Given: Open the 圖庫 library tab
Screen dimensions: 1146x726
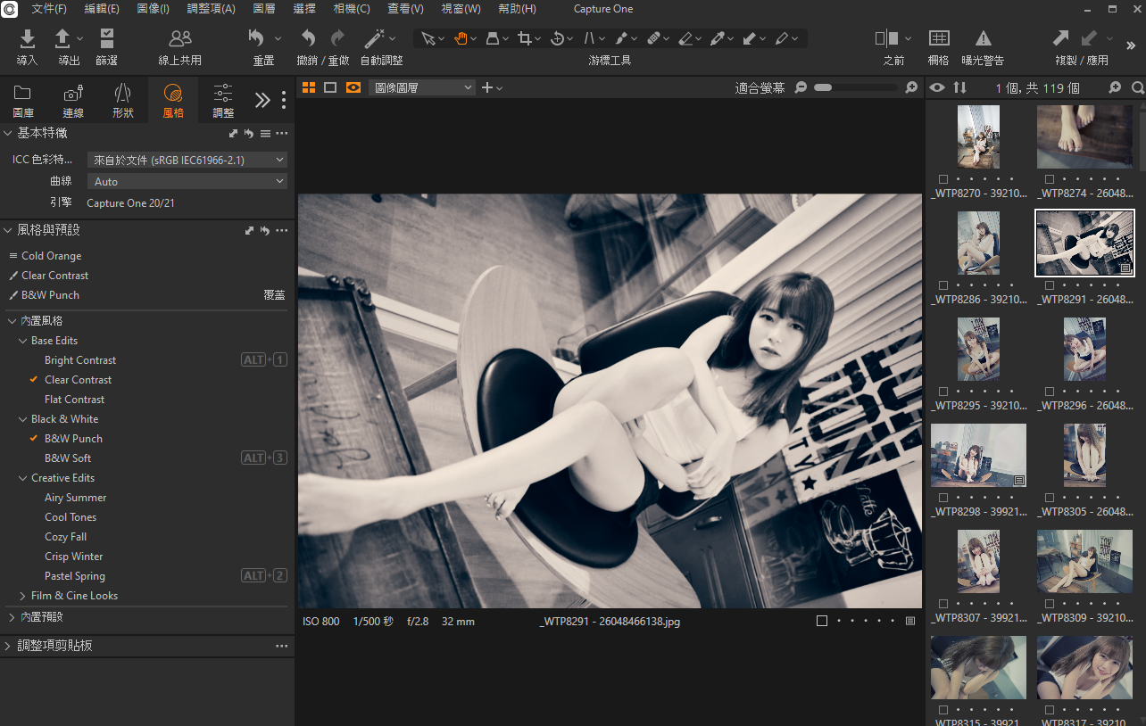Looking at the screenshot, I should pos(23,101).
